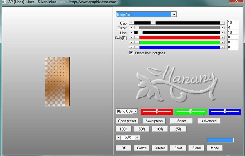Image resolution: width=245 pixels, height=156 pixels.
Task: Click the Open preset button
Action: [x=127, y=121]
